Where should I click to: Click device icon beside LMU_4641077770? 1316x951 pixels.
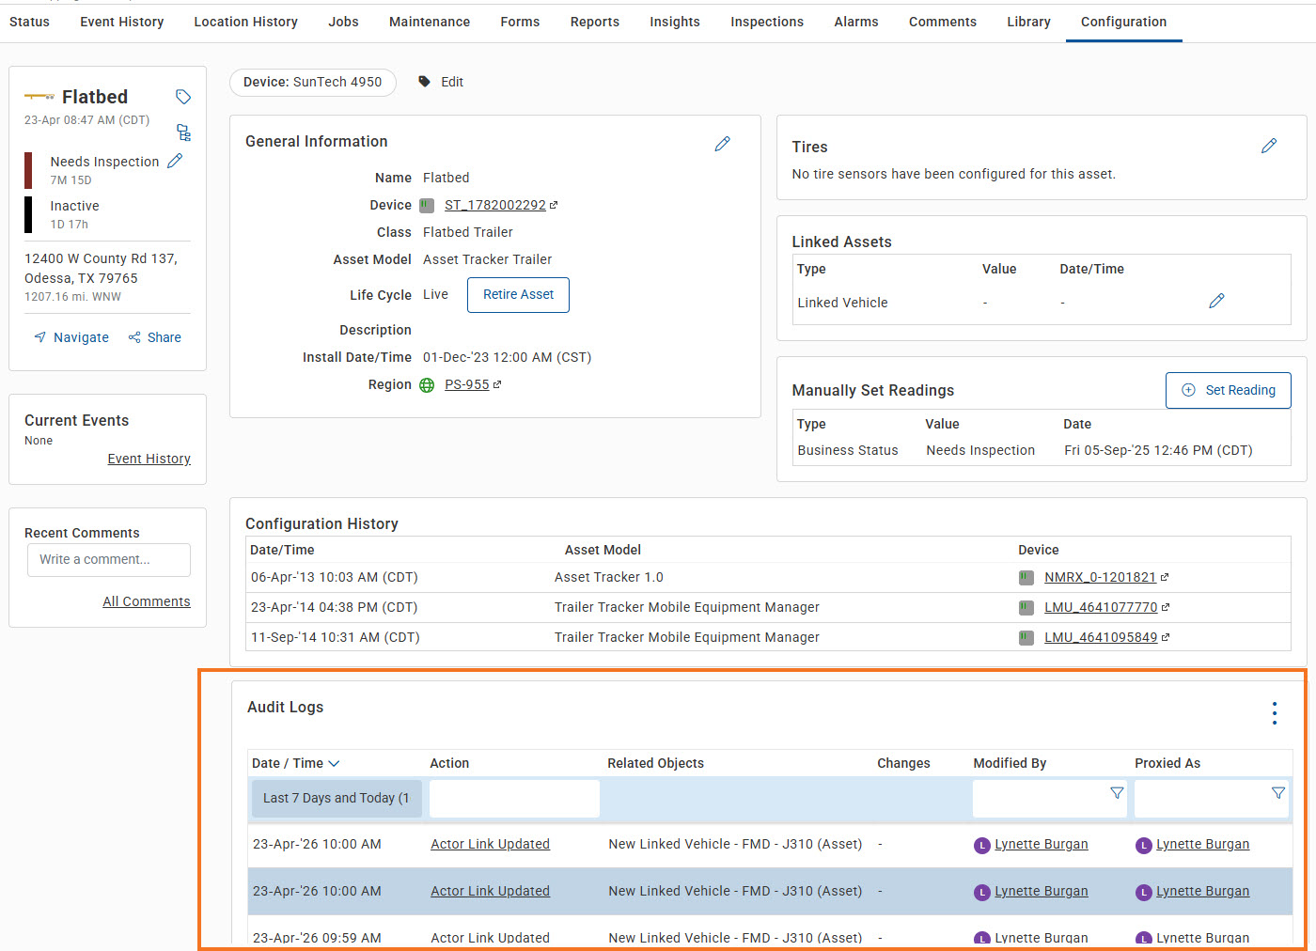[1026, 608]
